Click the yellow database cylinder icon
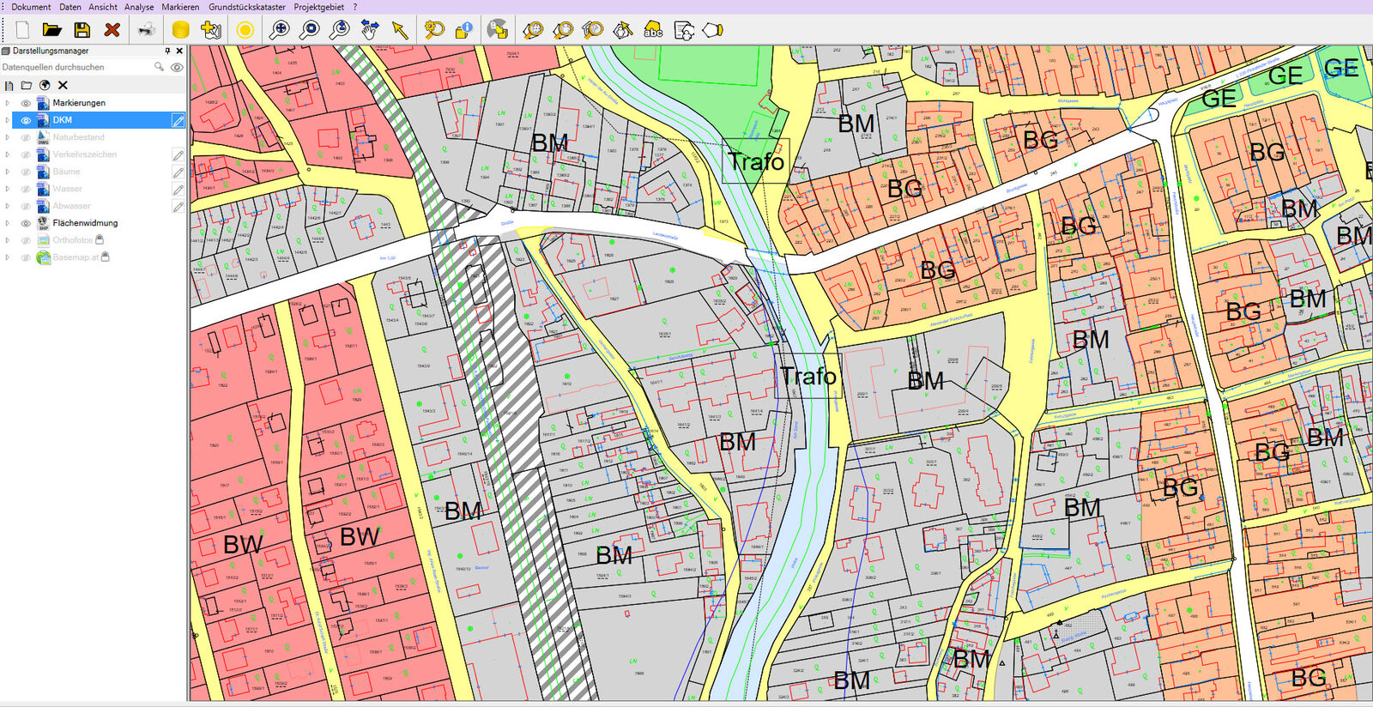The height and width of the screenshot is (707, 1373). pos(180,30)
